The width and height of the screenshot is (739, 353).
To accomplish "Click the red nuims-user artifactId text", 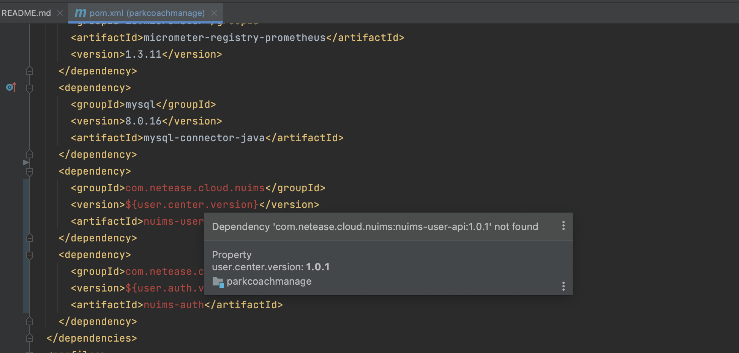I will 174,221.
